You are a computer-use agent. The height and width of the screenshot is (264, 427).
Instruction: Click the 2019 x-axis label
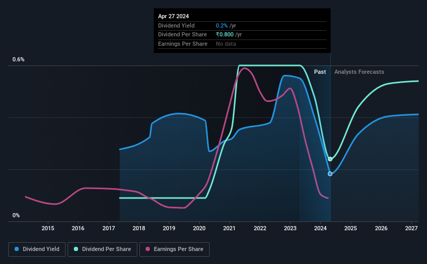(169, 228)
